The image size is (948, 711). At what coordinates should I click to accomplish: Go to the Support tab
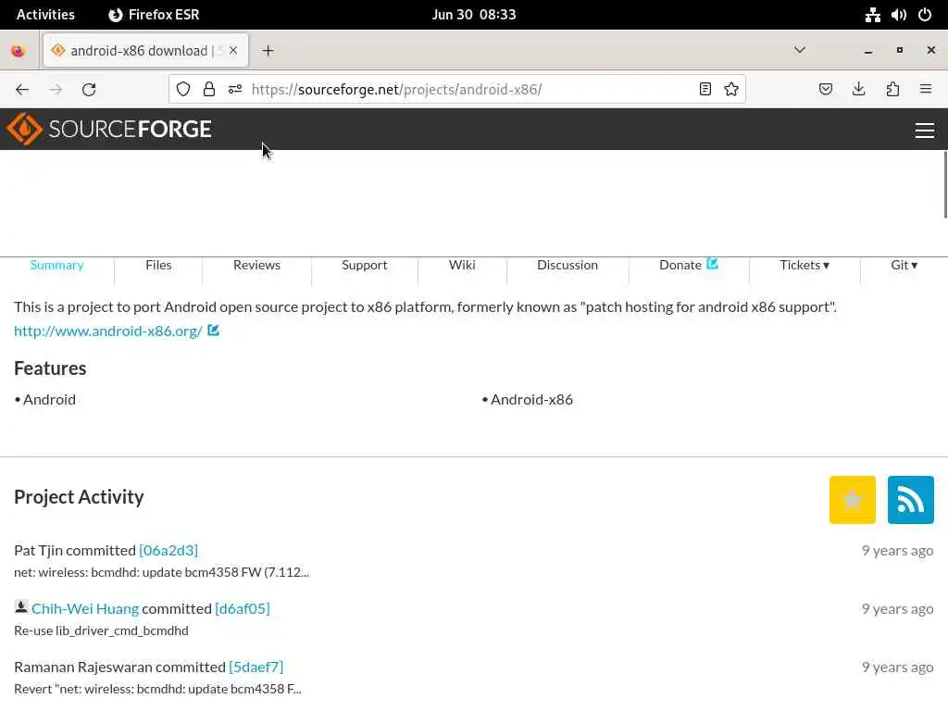364,265
